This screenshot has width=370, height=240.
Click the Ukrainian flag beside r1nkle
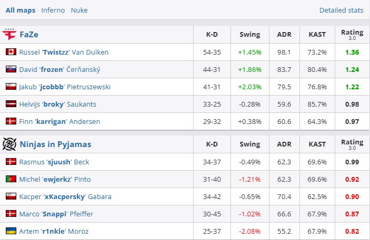pos(11,231)
